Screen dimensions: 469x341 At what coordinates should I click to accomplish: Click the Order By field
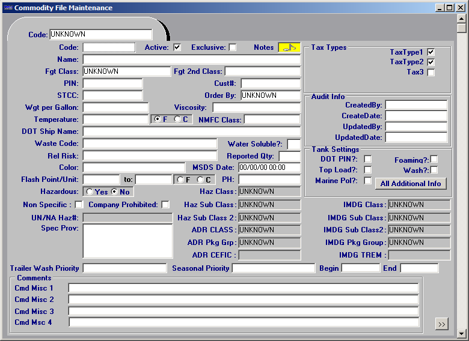(x=270, y=95)
